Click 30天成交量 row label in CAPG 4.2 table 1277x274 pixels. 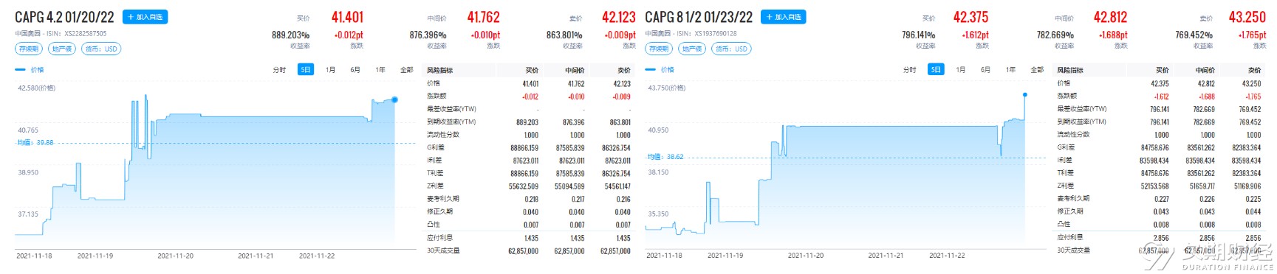coord(443,250)
